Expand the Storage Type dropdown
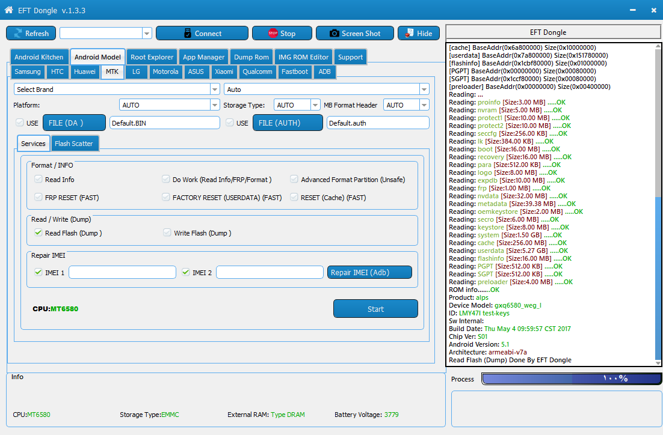 pos(315,105)
